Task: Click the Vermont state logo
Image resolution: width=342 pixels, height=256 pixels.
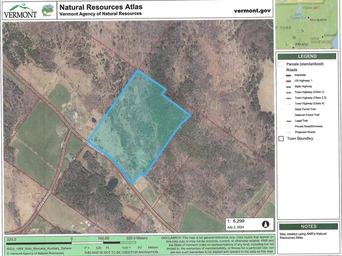Action: pyautogui.click(x=20, y=11)
